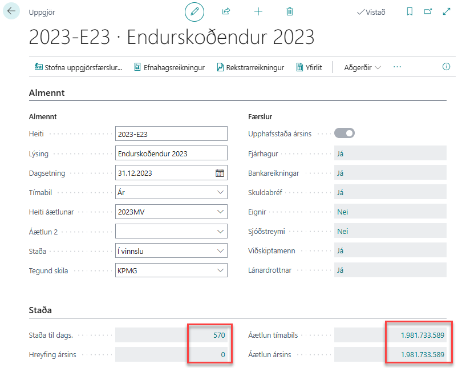466x368 pixels.
Task: Show the info factbox pane icon
Action: pyautogui.click(x=447, y=67)
